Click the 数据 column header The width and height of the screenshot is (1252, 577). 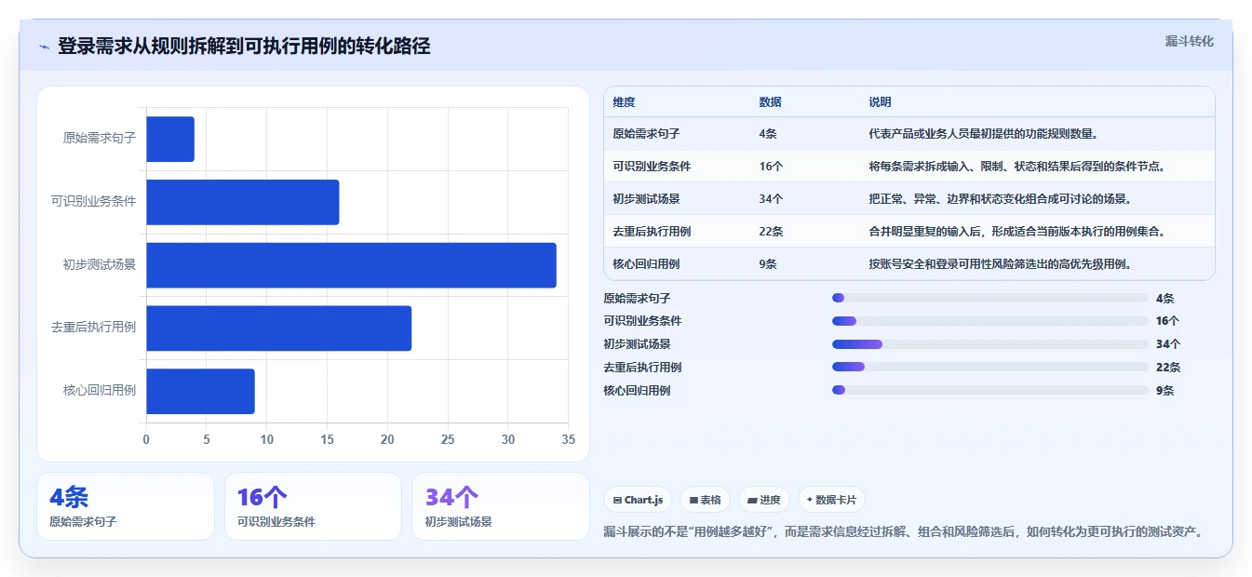coord(770,102)
